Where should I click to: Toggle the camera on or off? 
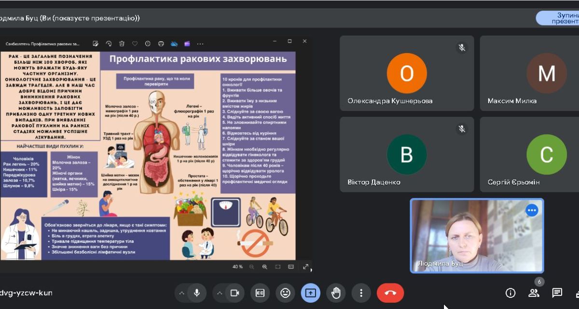click(x=235, y=293)
